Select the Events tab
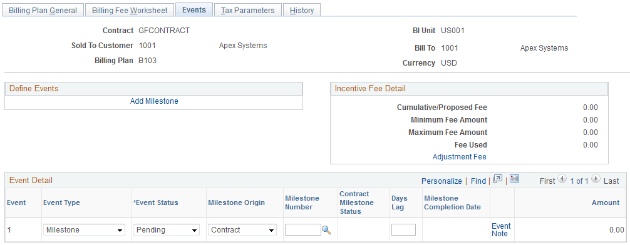The height and width of the screenshot is (245, 630). pos(194,10)
